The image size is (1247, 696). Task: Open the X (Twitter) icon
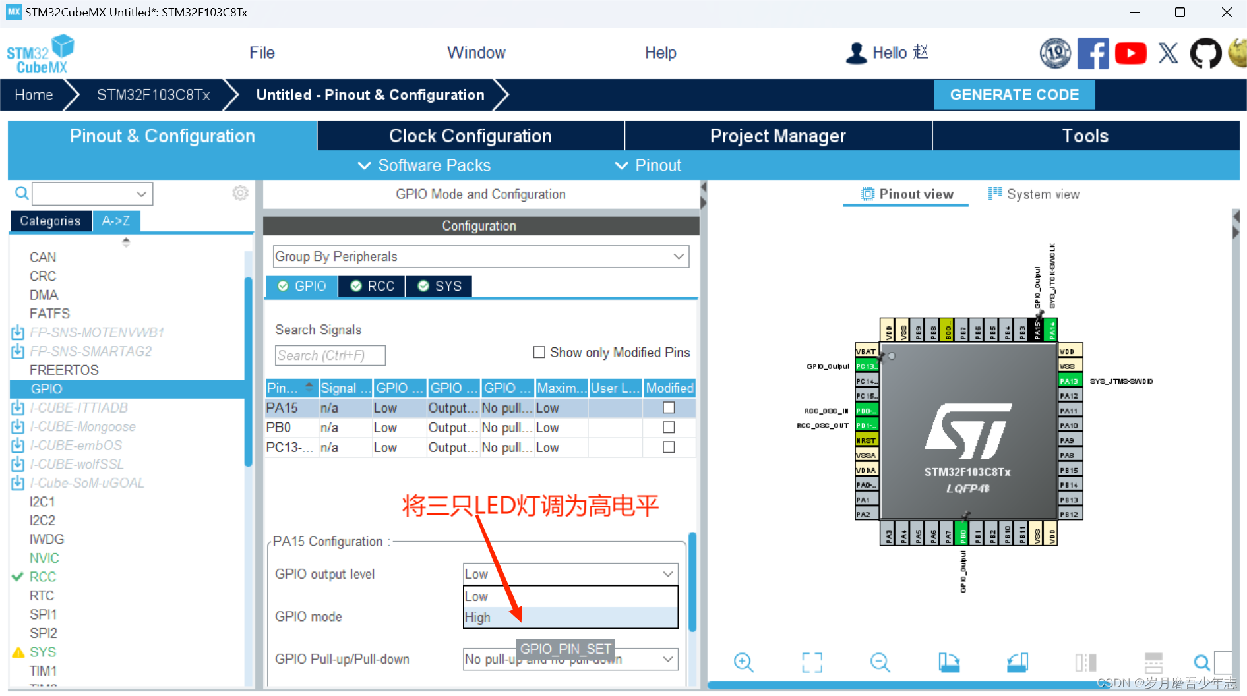tap(1168, 53)
